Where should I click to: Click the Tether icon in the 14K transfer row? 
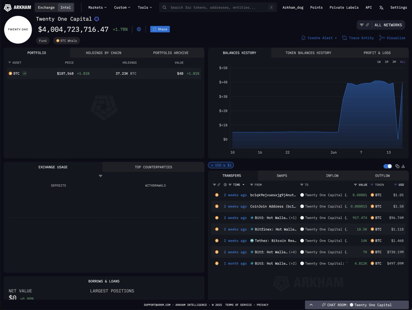[x=252, y=241]
